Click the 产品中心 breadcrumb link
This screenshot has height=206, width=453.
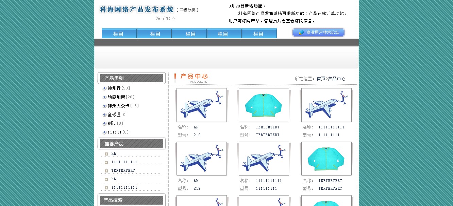337,79
